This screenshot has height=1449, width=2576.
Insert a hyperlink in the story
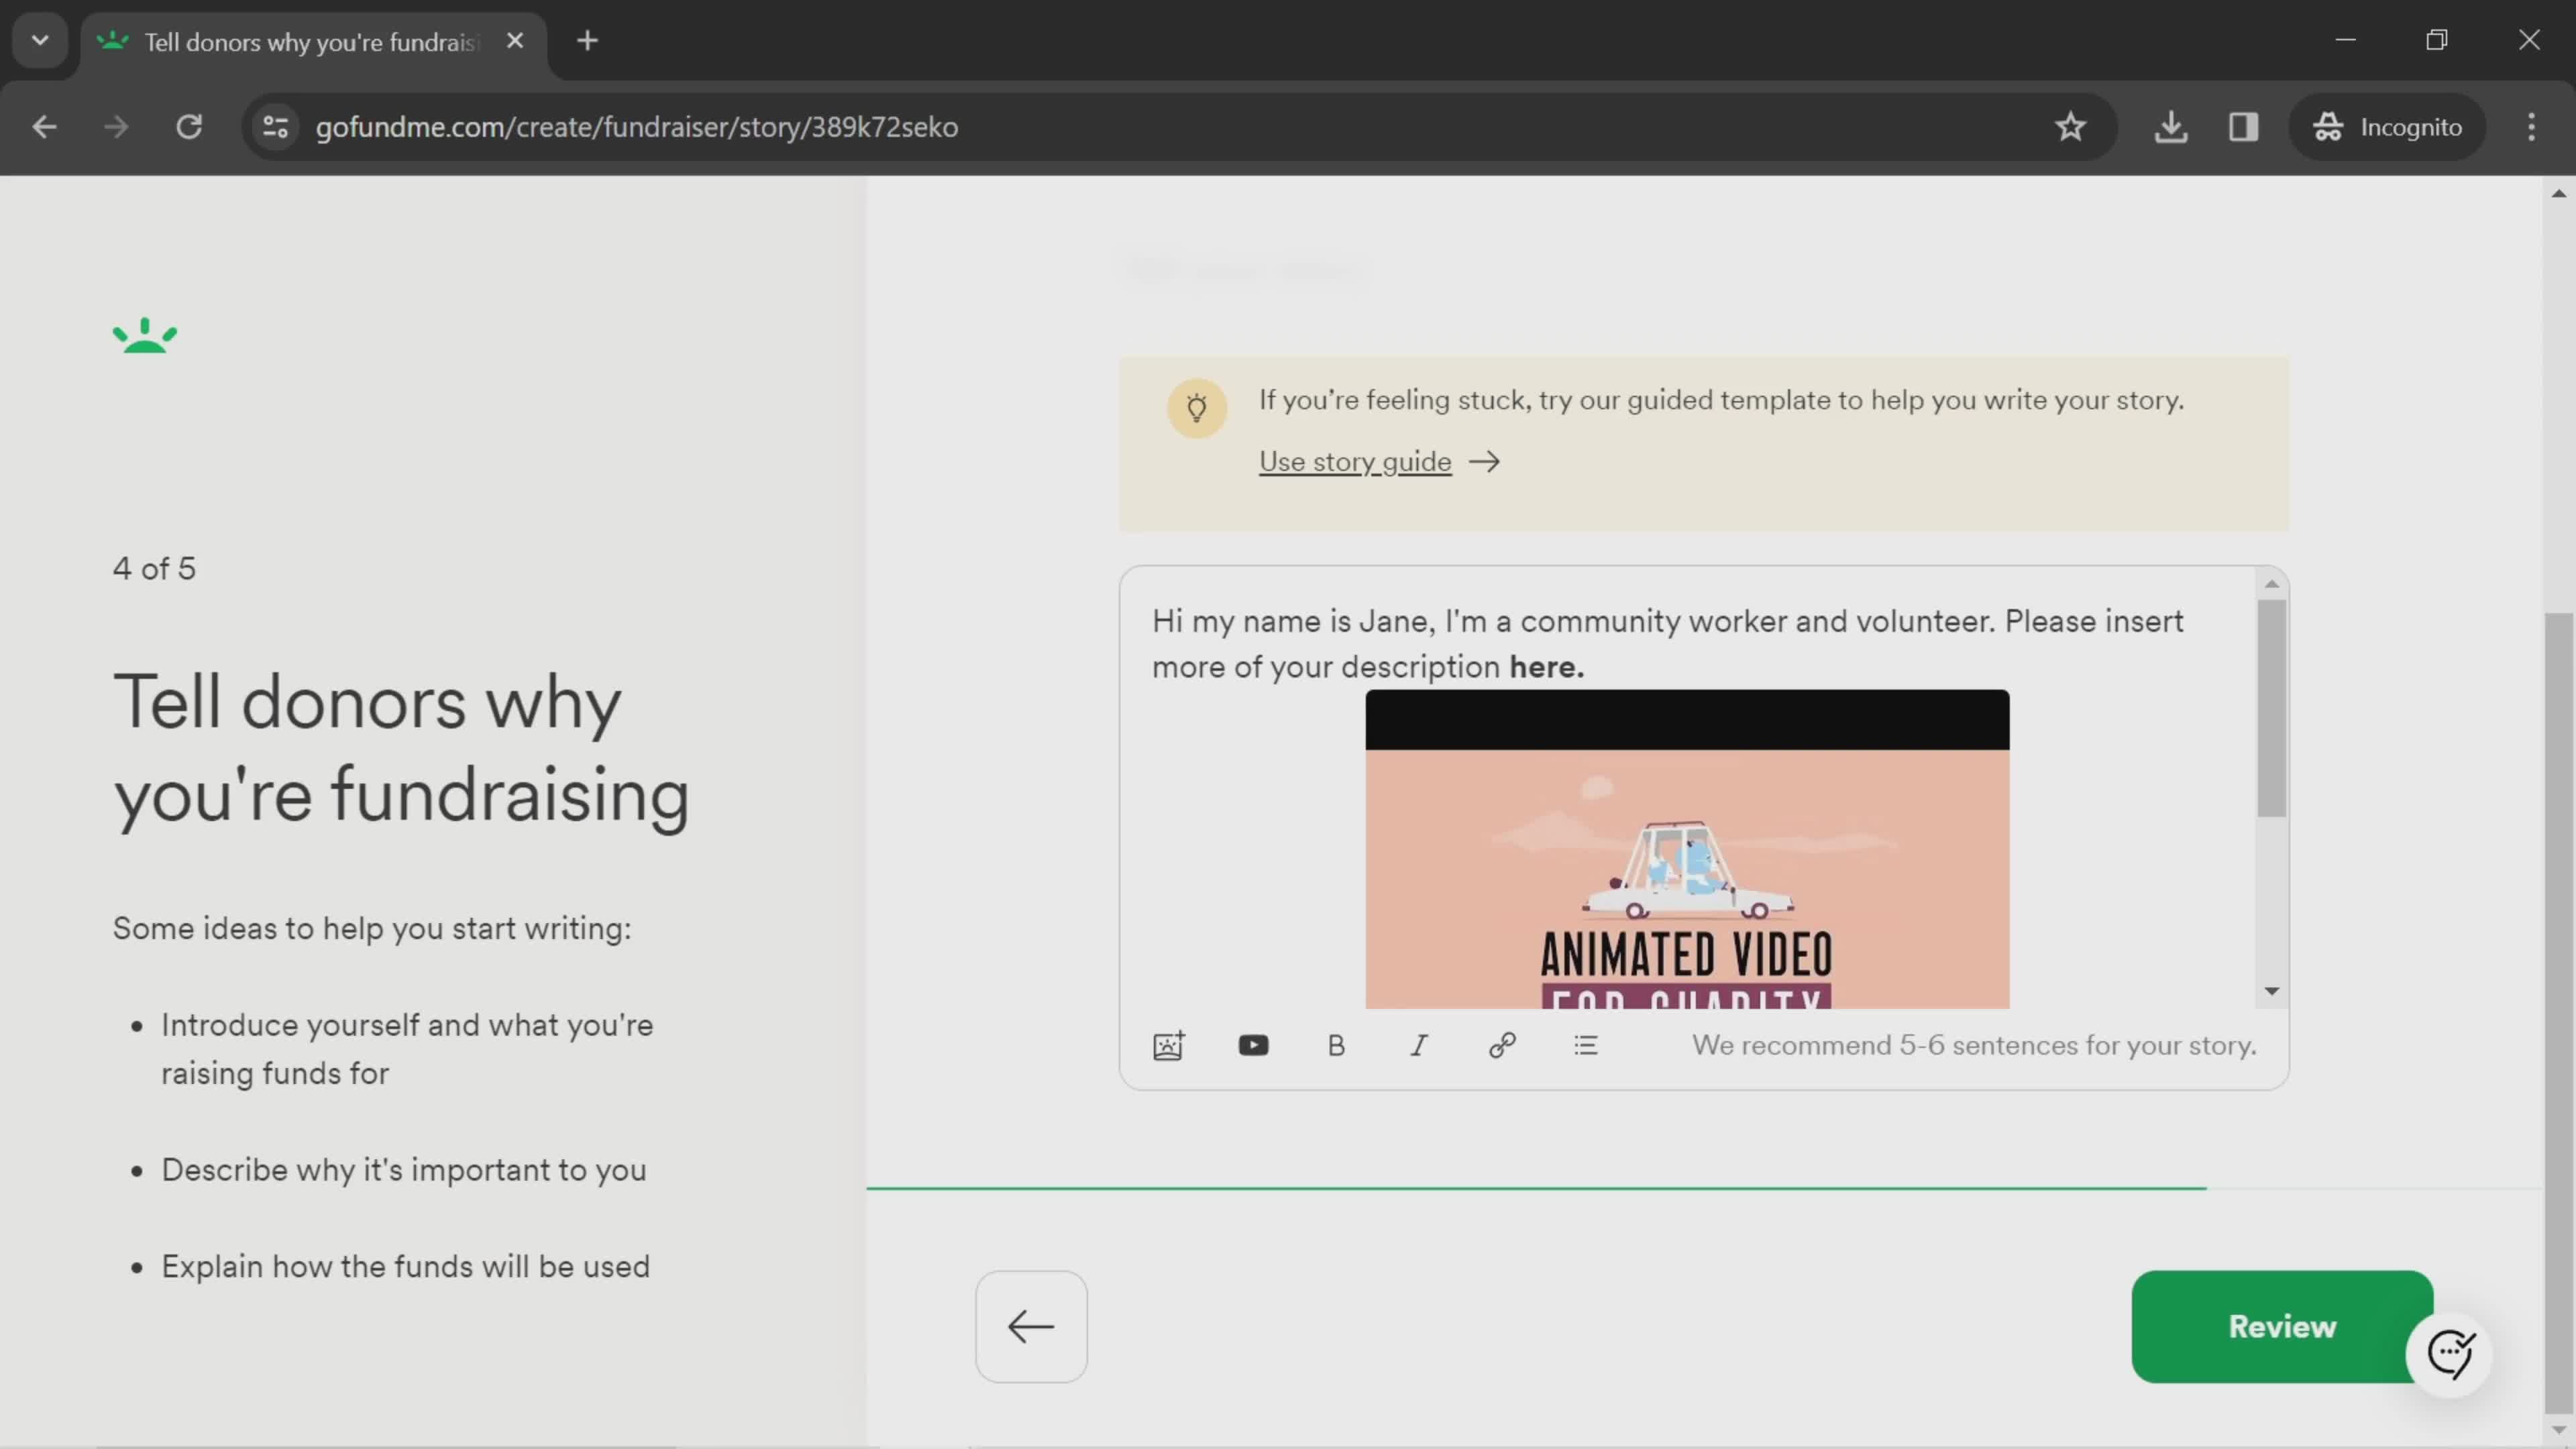click(1502, 1045)
